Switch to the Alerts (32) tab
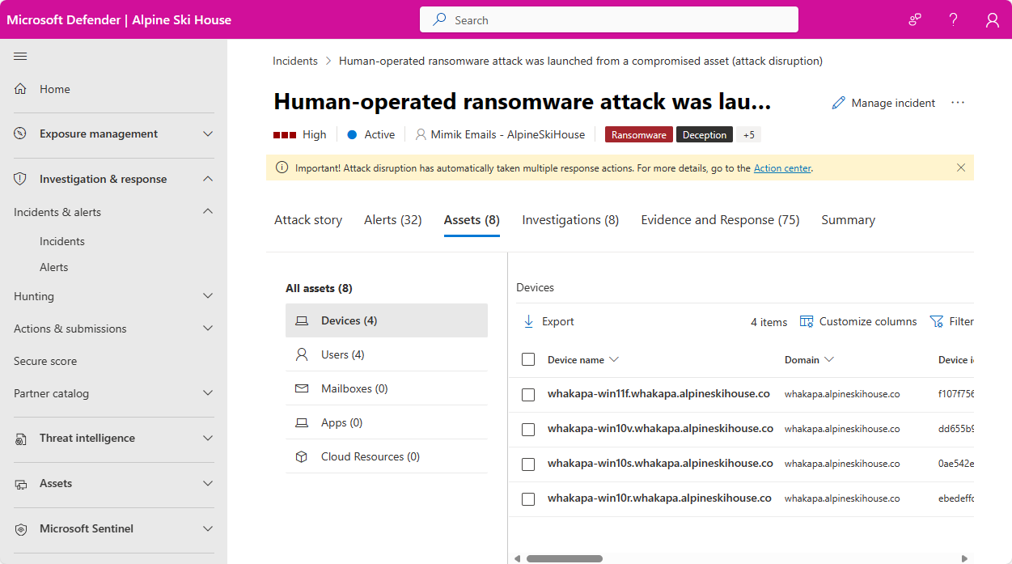This screenshot has height=564, width=1012. [x=392, y=219]
